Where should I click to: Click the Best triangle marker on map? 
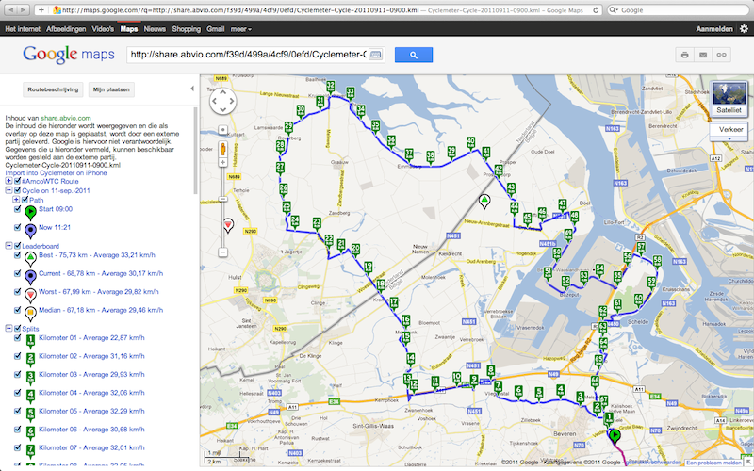coord(484,201)
